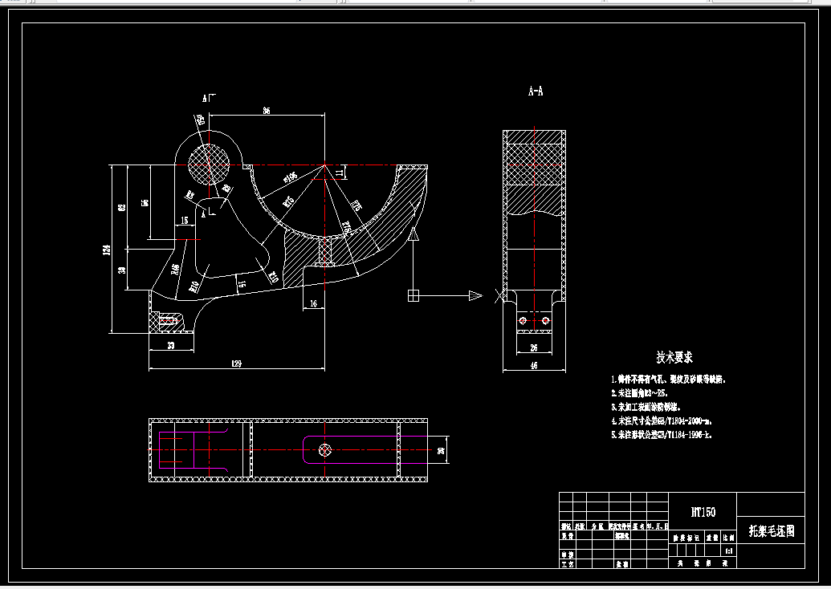Click technical requirement line 1 about casting defects
Screen dimensions: 831x589
tap(668, 380)
